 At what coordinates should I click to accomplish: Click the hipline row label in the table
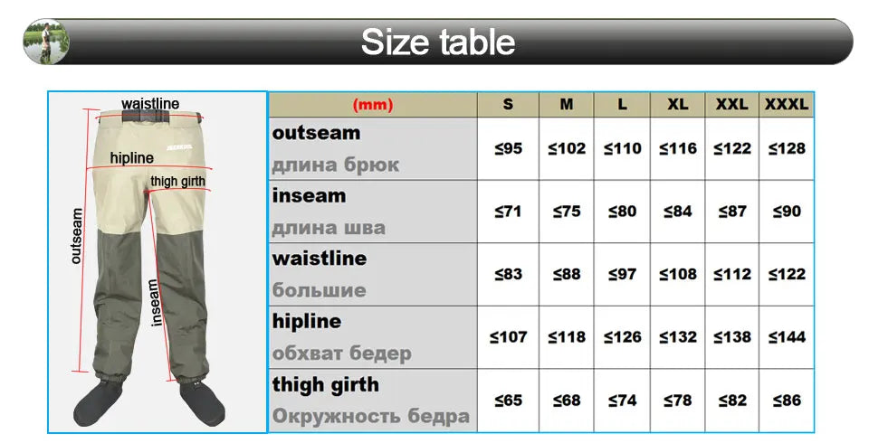(x=307, y=321)
